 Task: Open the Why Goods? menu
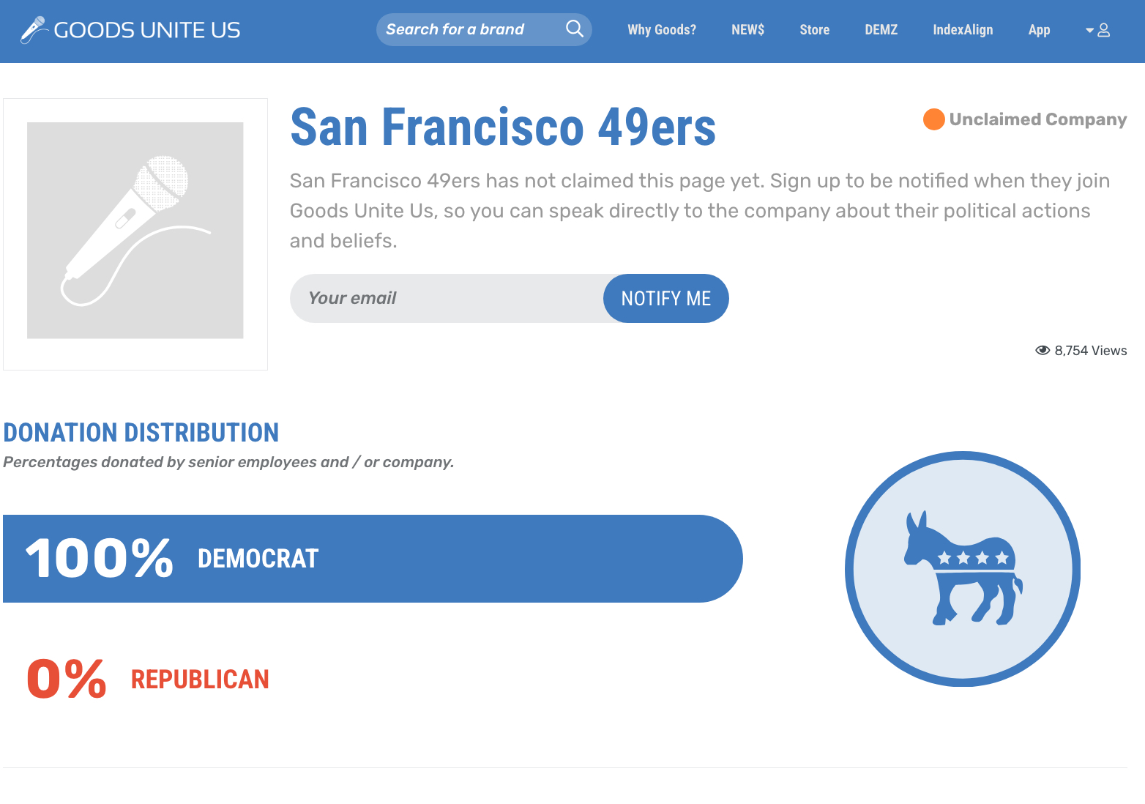(x=662, y=30)
